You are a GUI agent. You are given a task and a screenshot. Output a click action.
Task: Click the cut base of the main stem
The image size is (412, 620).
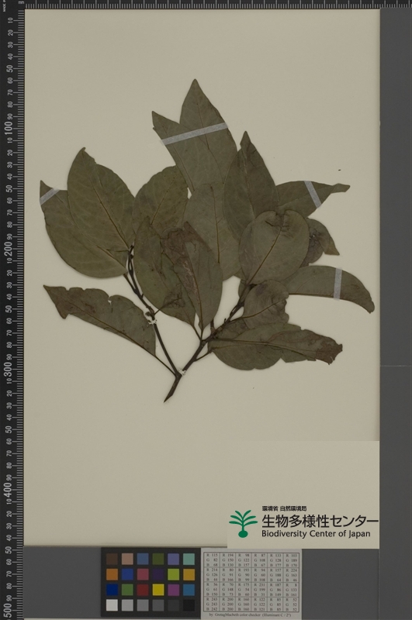pyautogui.click(x=168, y=398)
